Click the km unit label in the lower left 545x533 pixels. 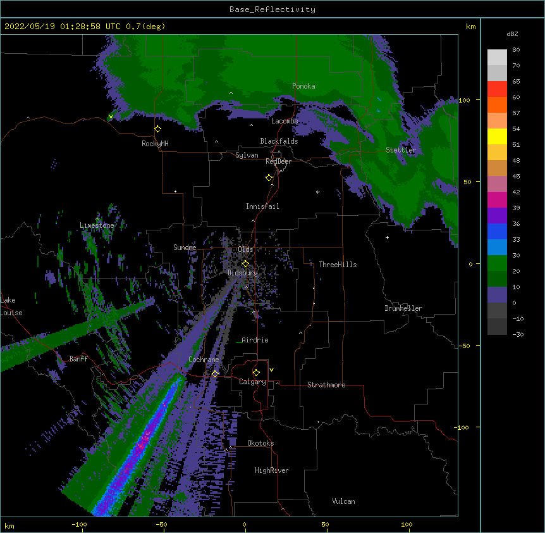click(9, 525)
